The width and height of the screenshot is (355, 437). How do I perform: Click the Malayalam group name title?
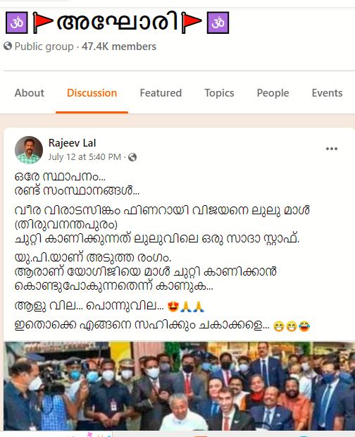pos(117,21)
